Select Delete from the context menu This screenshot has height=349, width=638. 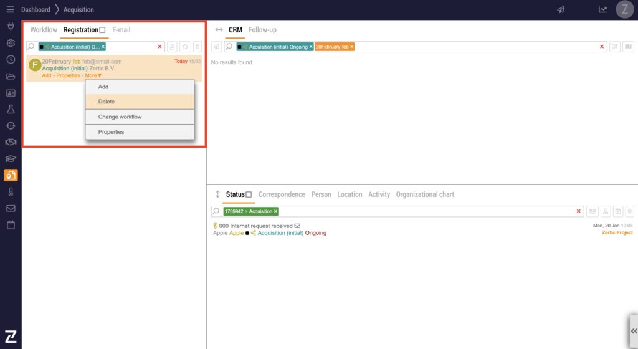107,102
